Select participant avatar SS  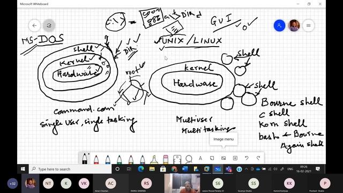[x=253, y=183]
